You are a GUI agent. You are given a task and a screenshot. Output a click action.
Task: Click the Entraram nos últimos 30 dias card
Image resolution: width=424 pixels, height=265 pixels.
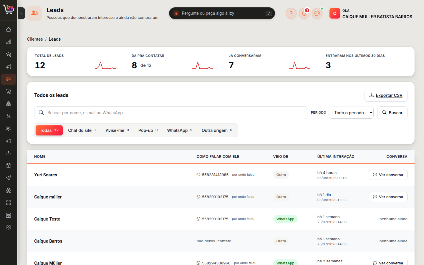(366, 62)
